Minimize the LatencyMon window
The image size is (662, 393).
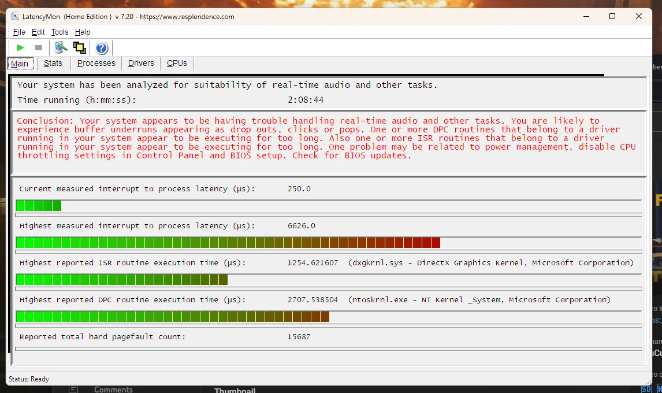click(586, 17)
